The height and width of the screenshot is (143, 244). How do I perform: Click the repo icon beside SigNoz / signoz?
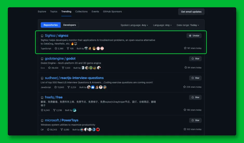[x=42, y=36]
